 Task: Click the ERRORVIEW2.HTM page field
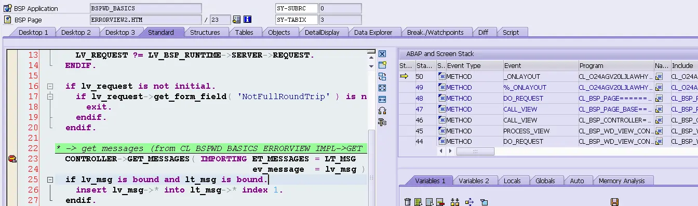[145, 20]
